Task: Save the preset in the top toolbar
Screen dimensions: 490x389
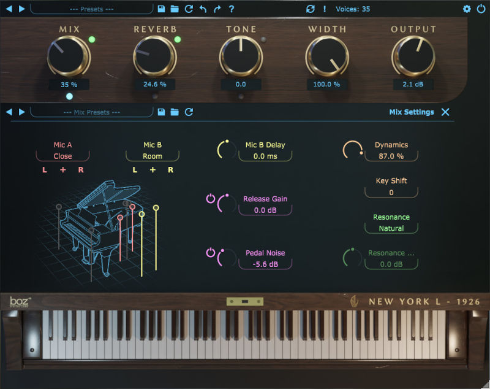Action: pyautogui.click(x=161, y=9)
